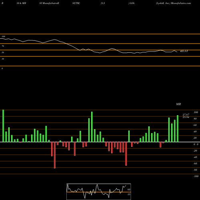The image size is (200, 200).
Task: Click the '(5,5' parameter text in header
Action: coord(103,3)
